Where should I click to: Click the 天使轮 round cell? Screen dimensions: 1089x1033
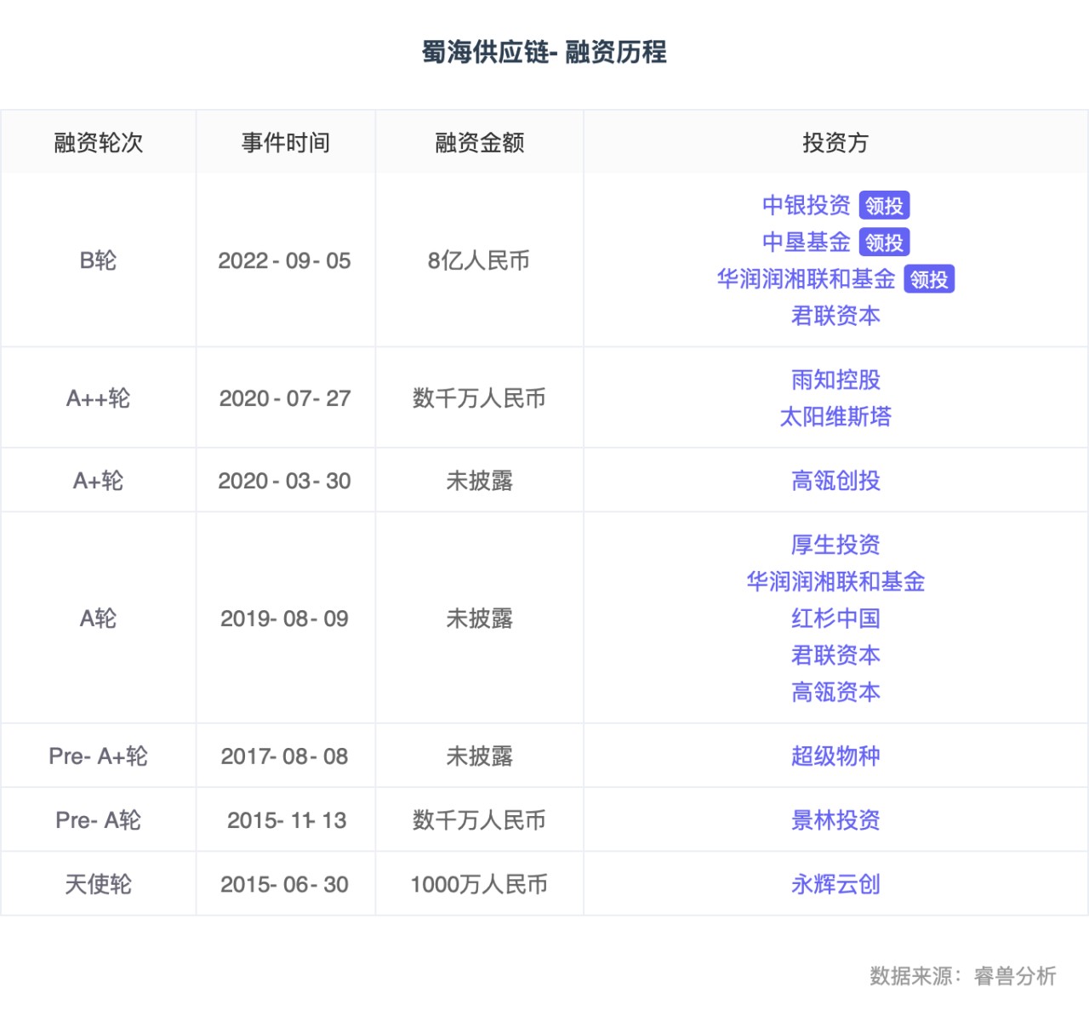[99, 884]
